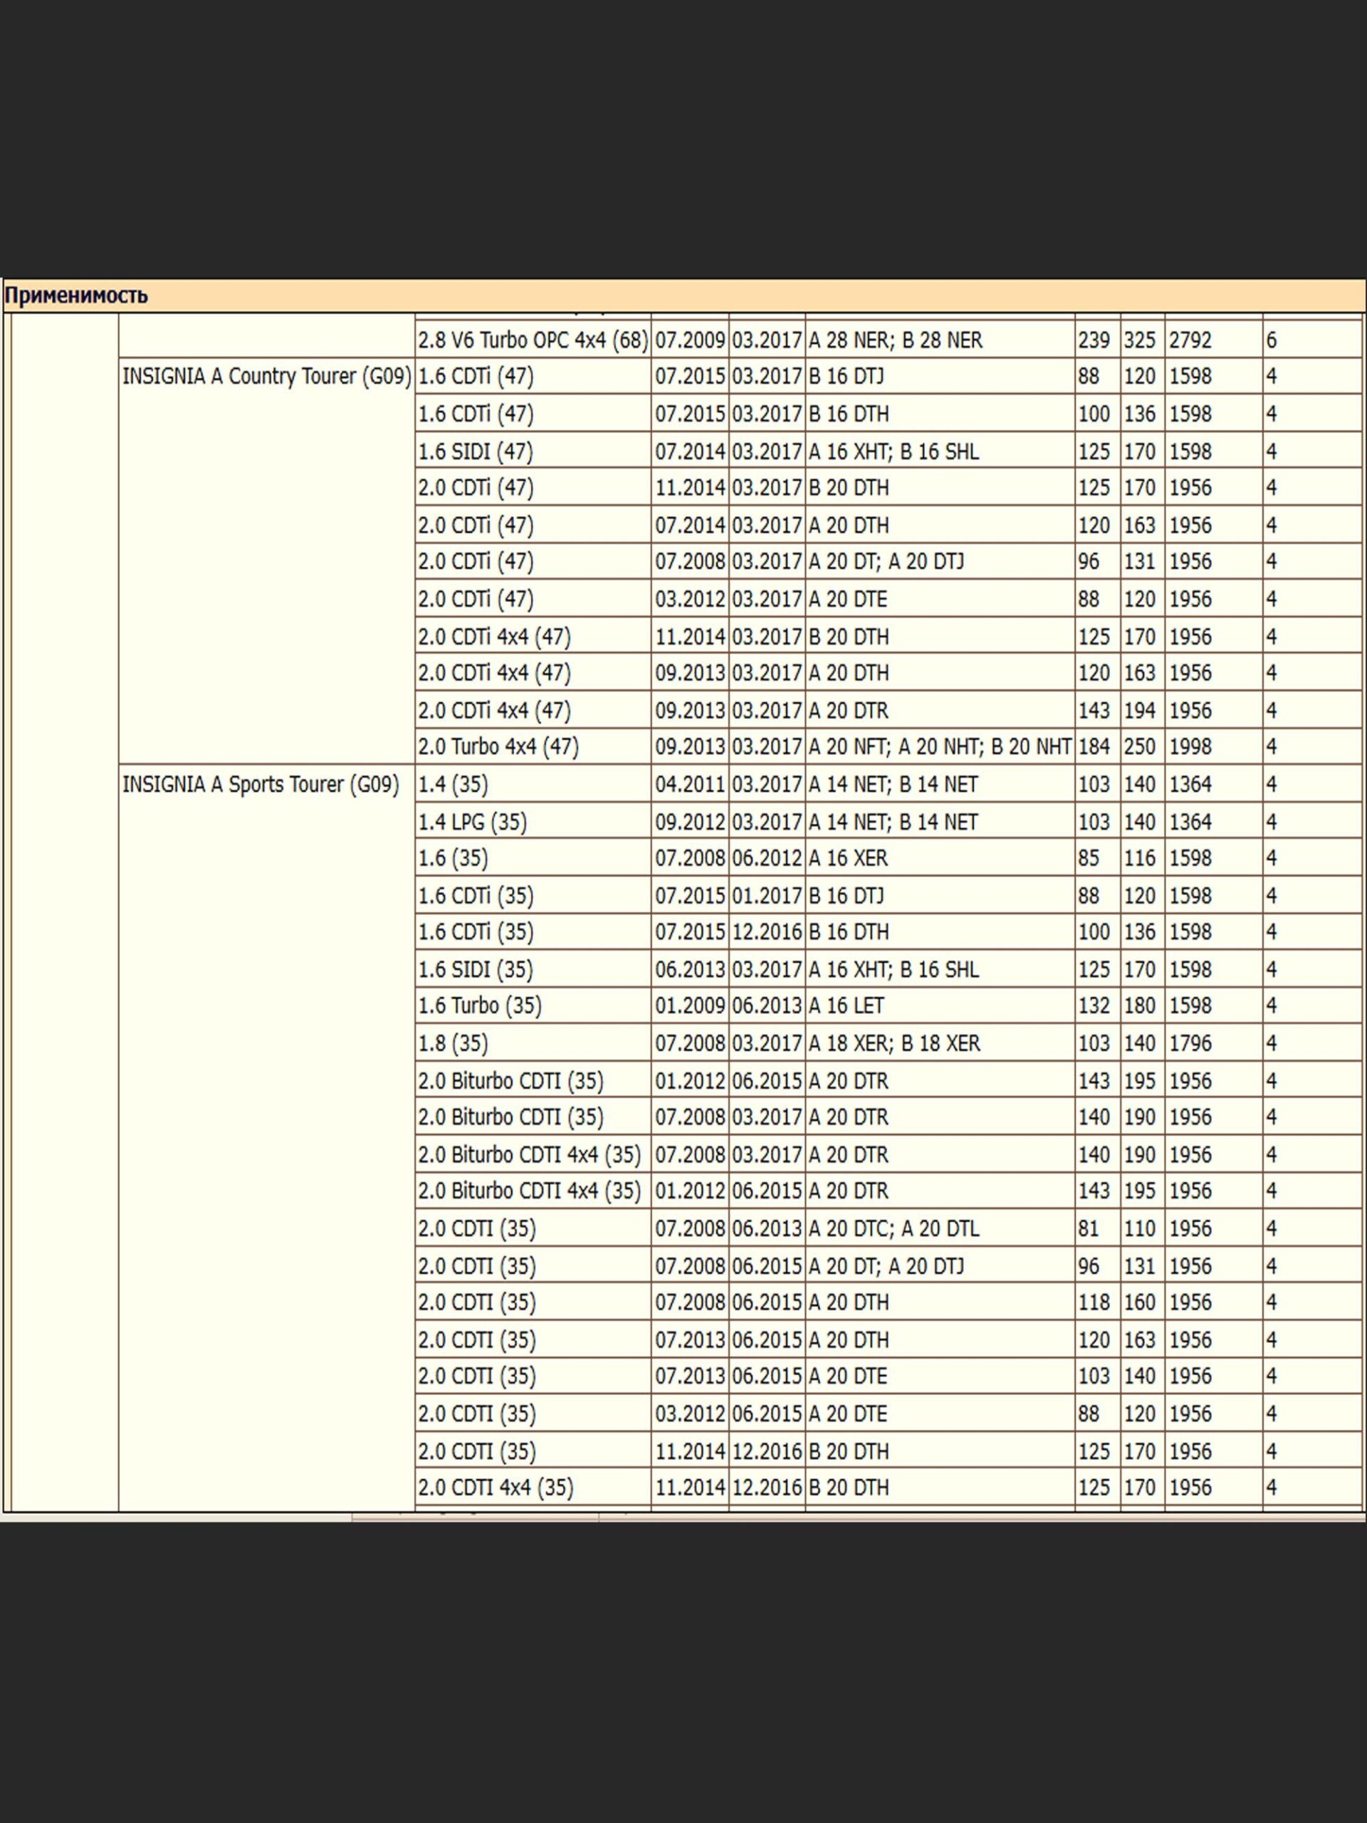The height and width of the screenshot is (1823, 1367).
Task: Click the 2792 displacement value
Action: [1190, 340]
